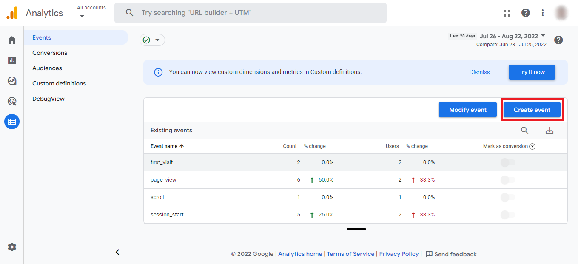578x264 pixels.
Task: Open the Google apps grid icon
Action: [x=507, y=13]
